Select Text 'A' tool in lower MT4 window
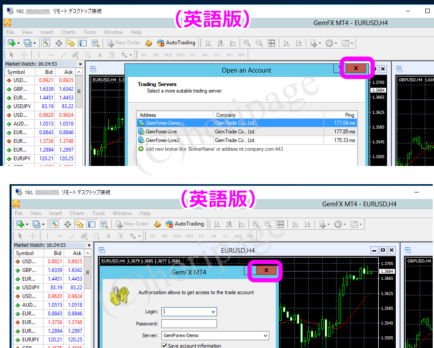The width and height of the screenshot is (434, 348). click(109, 236)
